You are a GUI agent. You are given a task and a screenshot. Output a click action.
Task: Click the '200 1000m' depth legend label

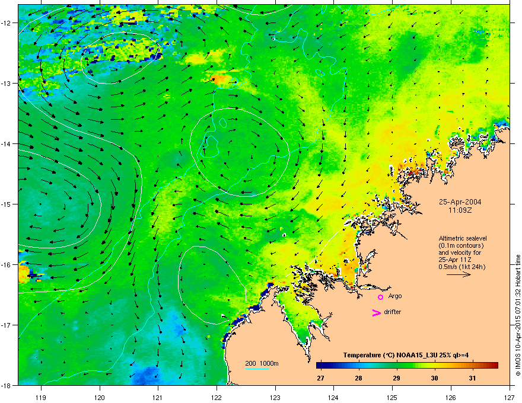262,363
